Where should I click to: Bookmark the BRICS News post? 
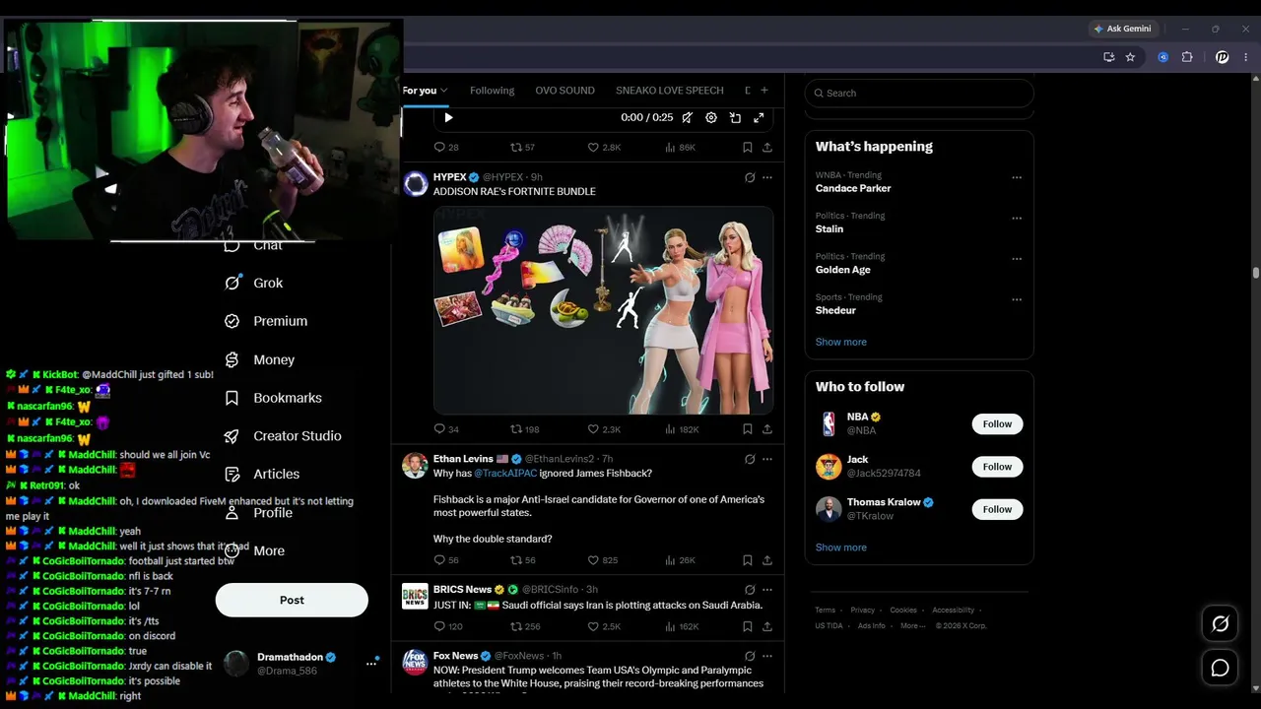pyautogui.click(x=747, y=626)
